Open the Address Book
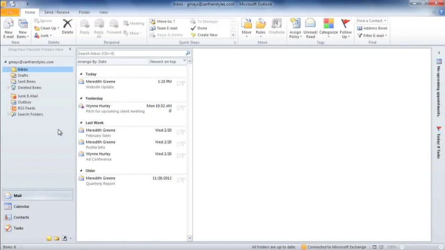 (372, 28)
